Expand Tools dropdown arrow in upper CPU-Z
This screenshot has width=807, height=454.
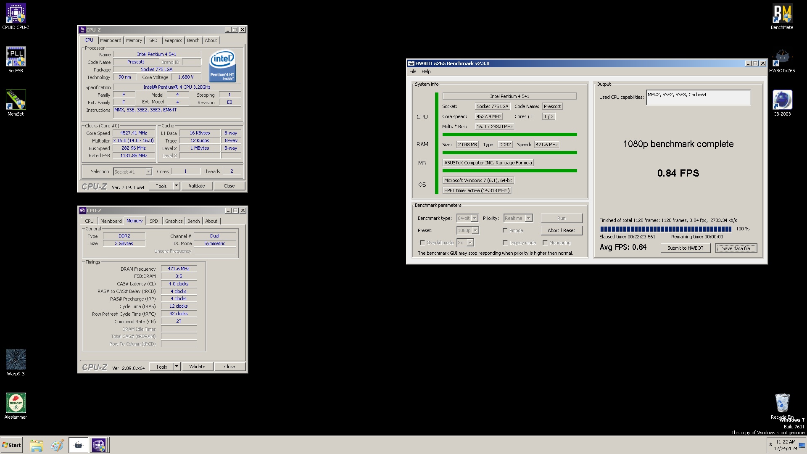click(x=176, y=186)
